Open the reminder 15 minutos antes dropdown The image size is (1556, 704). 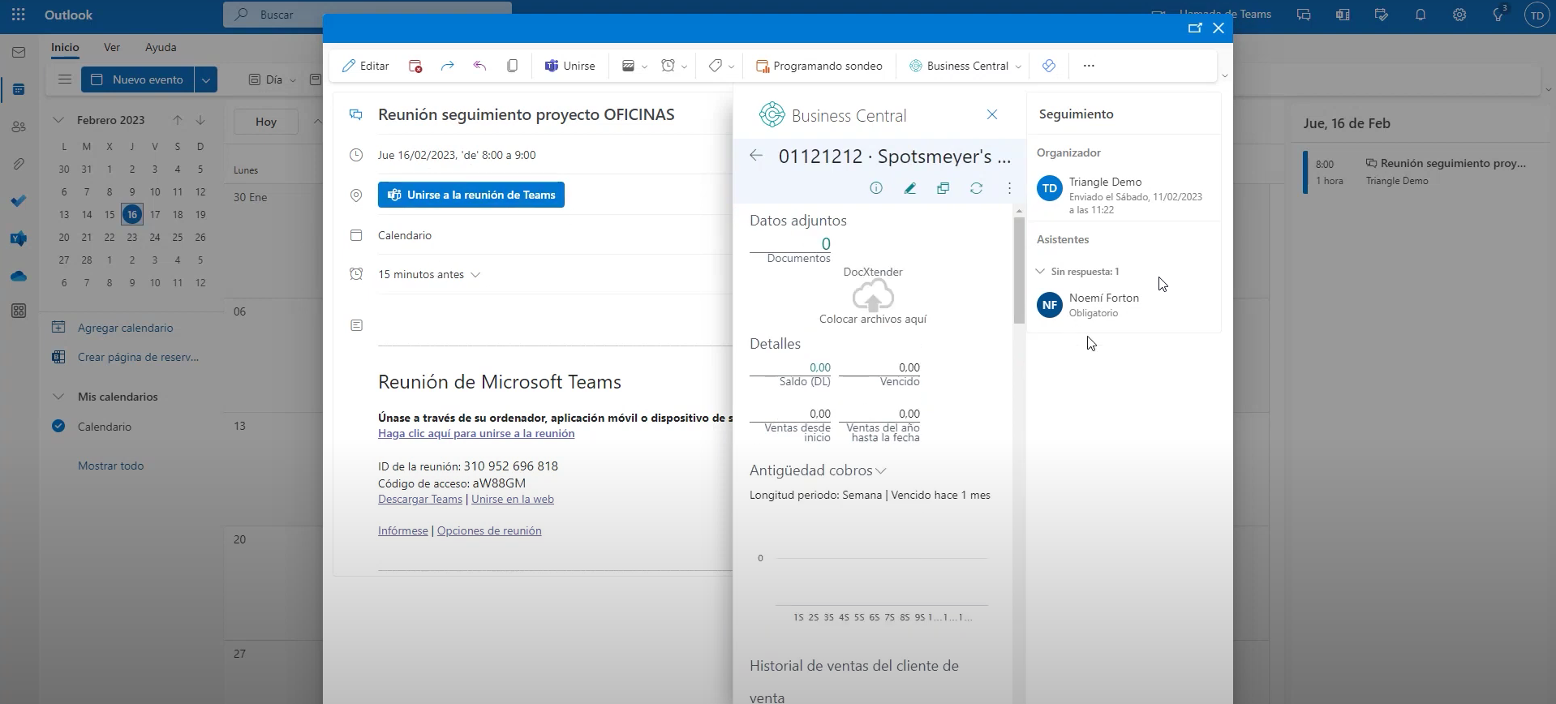(429, 275)
